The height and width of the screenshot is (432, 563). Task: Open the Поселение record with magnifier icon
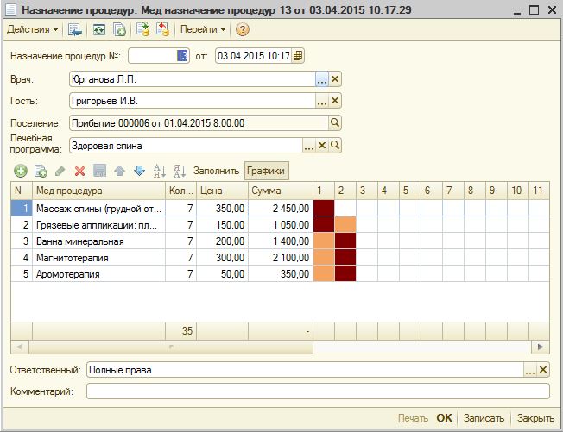pos(335,123)
